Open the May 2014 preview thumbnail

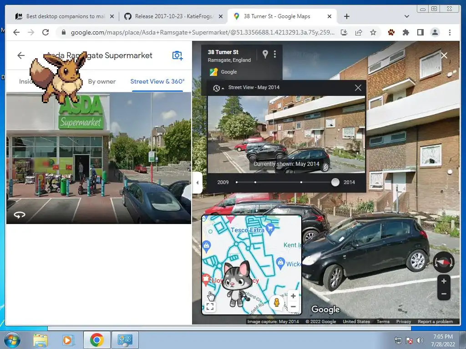click(286, 134)
